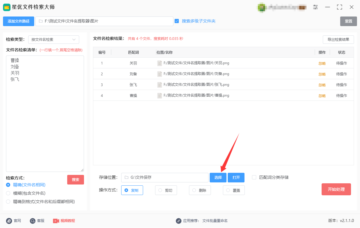The height and width of the screenshot is (228, 360).
Task: Click the 应用推荐 link icon
Action: (x=178, y=221)
